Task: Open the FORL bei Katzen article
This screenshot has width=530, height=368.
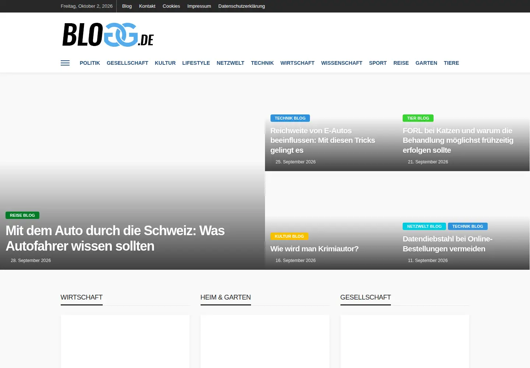Action: pos(458,140)
